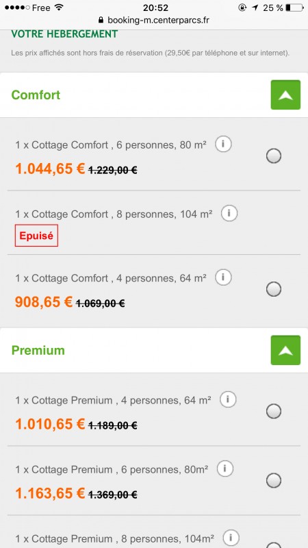This screenshot has width=308, height=548.
Task: Show info for Cottage Premium 4 personnes
Action: [228, 399]
